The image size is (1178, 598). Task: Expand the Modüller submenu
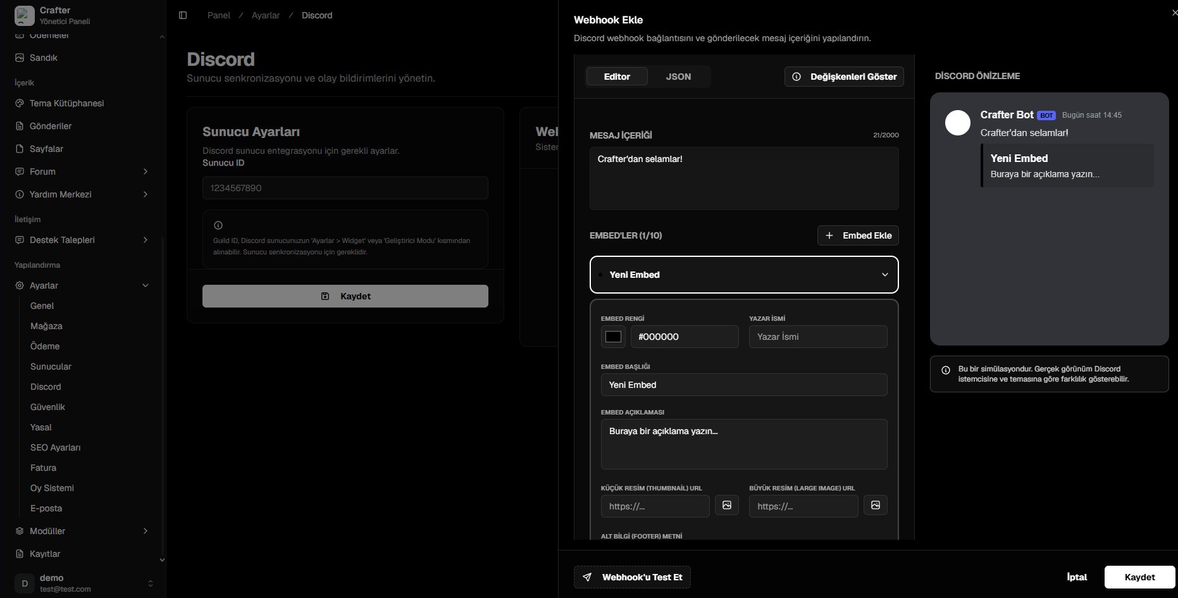(x=146, y=531)
